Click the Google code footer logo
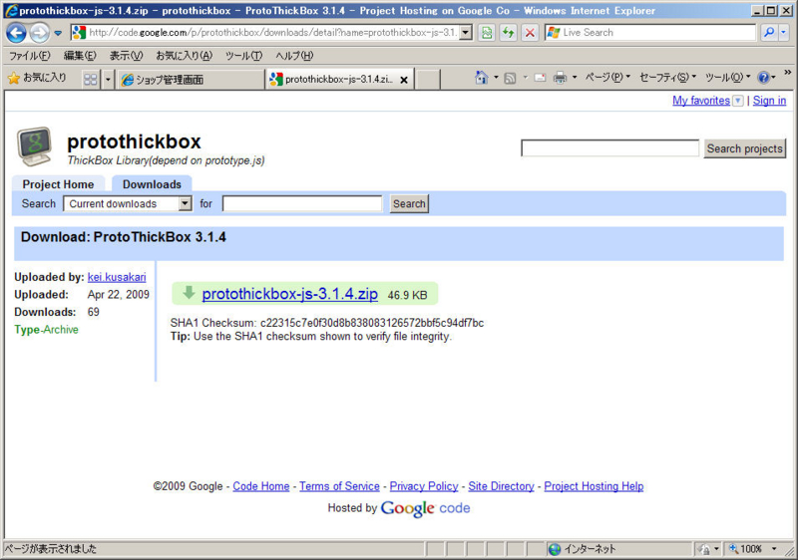 [425, 508]
